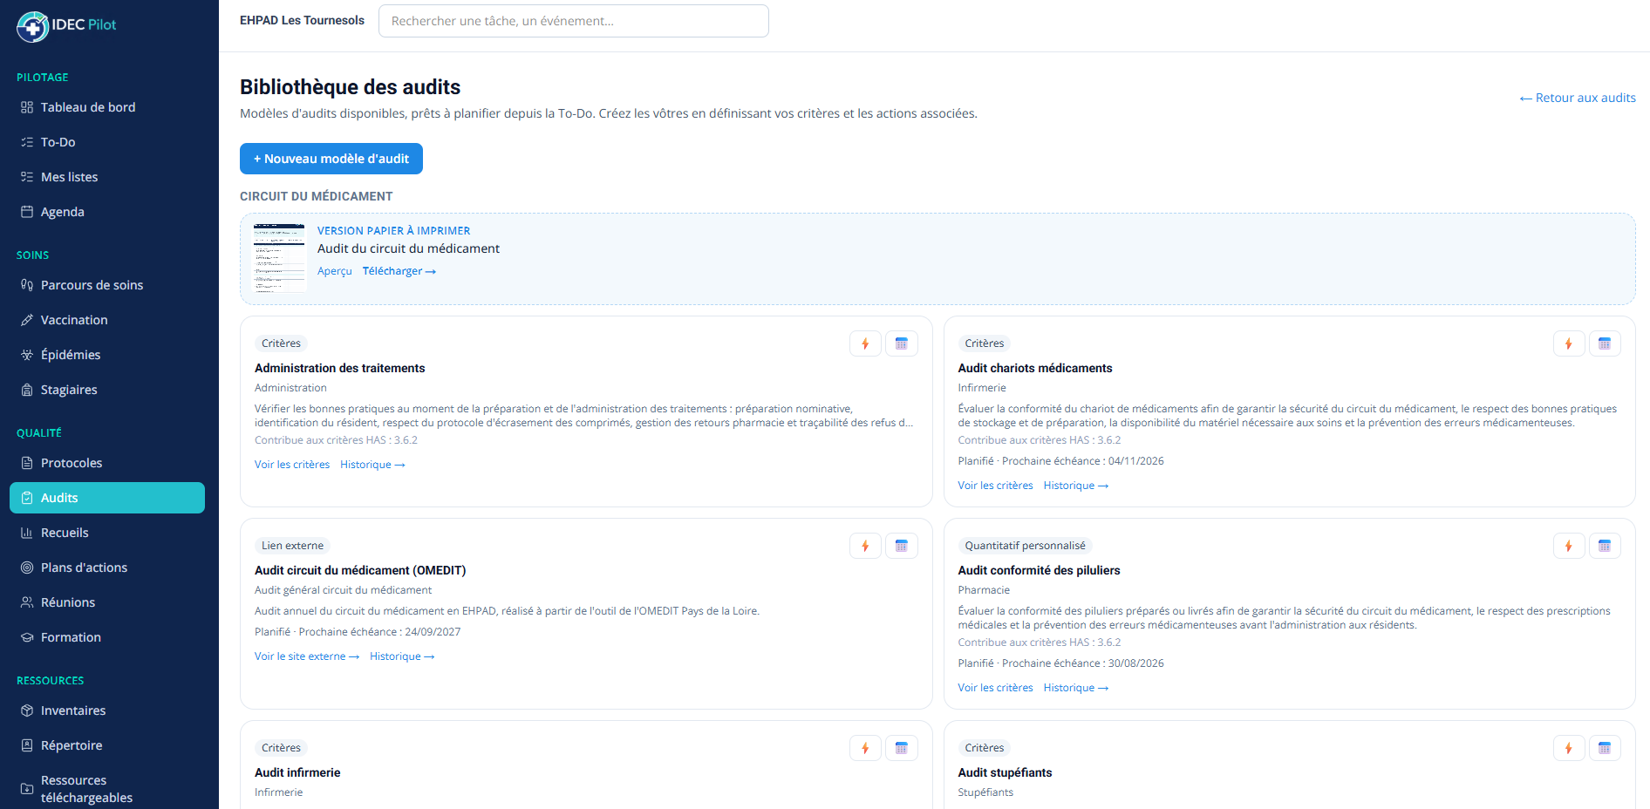Open the Agenda section
Image resolution: width=1650 pixels, height=809 pixels.
point(107,212)
